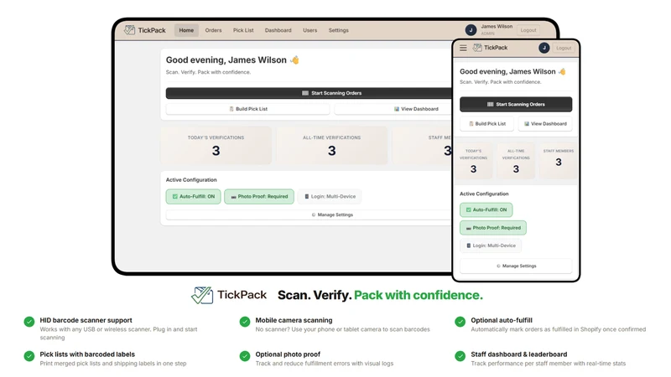
Task: Click Start Scanning Orders in desktop view
Action: pos(309,93)
